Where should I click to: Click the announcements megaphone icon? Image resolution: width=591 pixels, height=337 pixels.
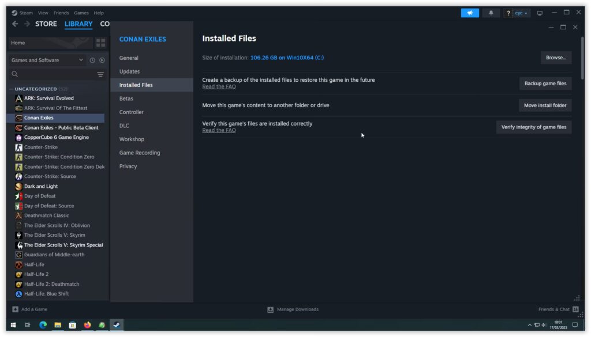(470, 13)
